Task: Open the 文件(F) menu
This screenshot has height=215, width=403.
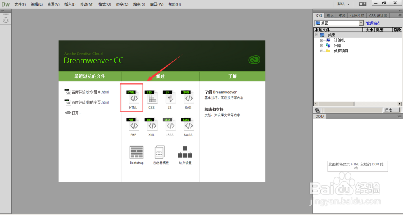Action: click(x=20, y=4)
